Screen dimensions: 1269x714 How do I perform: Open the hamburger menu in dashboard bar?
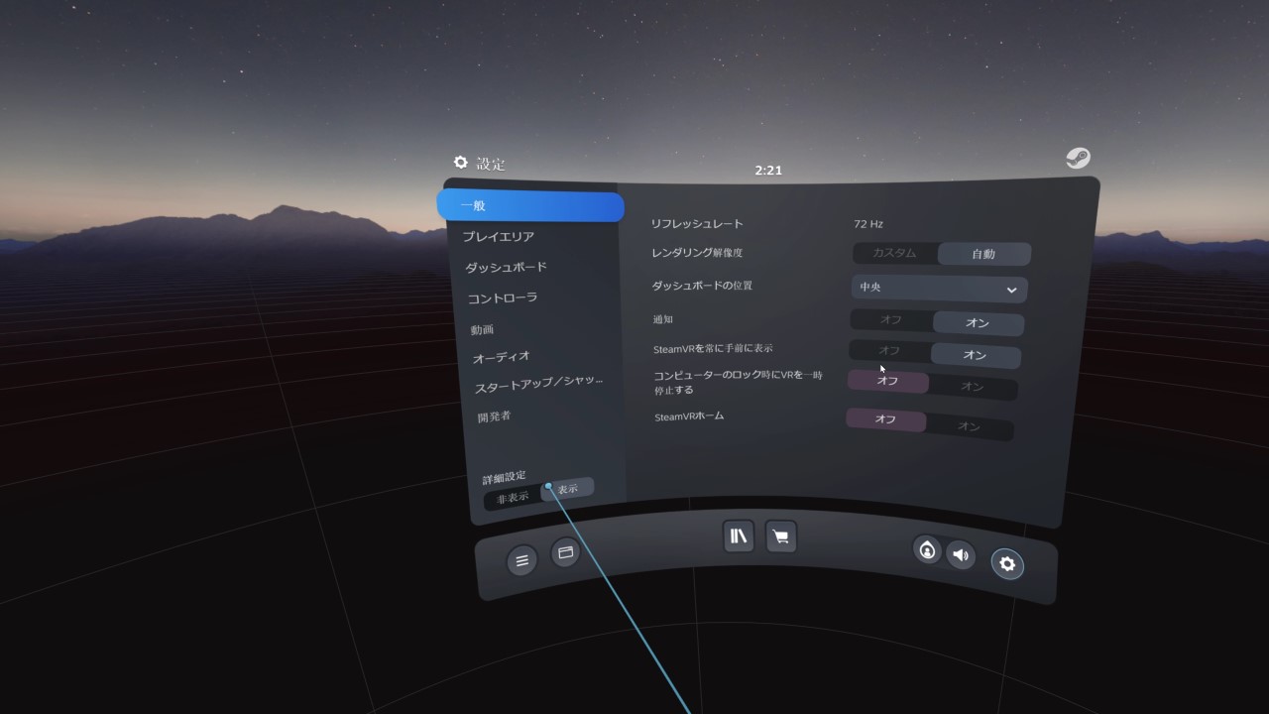(x=521, y=561)
